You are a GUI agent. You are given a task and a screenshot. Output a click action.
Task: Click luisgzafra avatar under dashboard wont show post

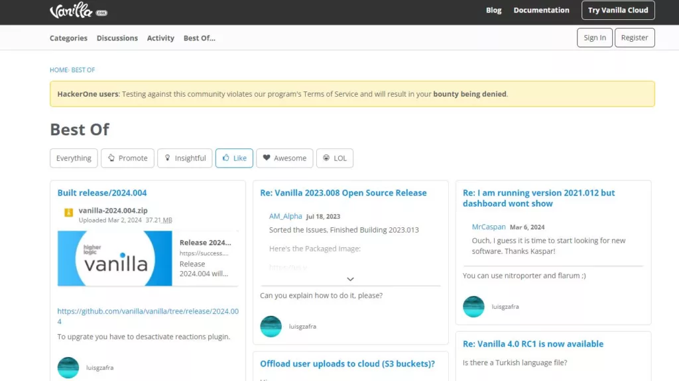click(473, 307)
